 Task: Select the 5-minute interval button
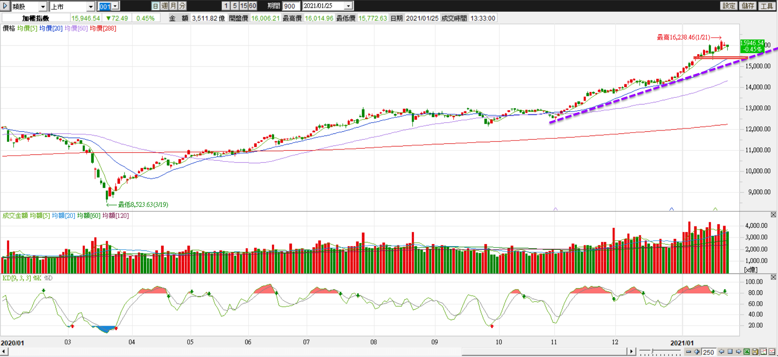click(x=235, y=6)
